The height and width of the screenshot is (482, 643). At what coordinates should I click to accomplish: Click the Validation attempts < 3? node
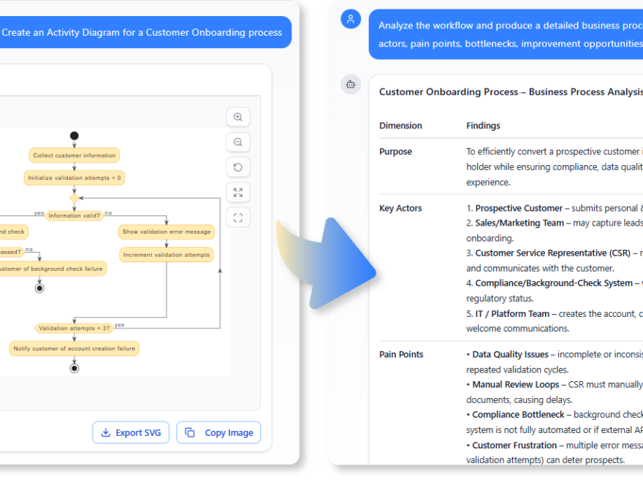[x=73, y=328]
